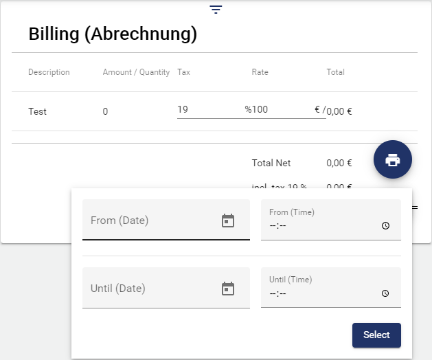Click the Amount / Quantity column header
Image resolution: width=432 pixels, height=360 pixels.
(136, 72)
